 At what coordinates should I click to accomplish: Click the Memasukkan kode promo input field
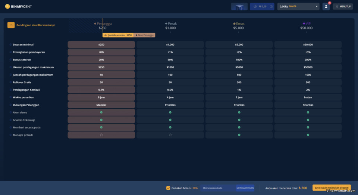(x=218, y=188)
